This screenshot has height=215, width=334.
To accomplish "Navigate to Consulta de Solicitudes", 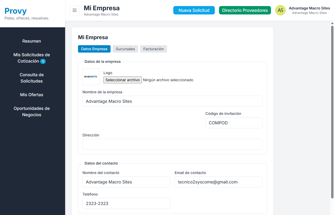I will (32, 78).
